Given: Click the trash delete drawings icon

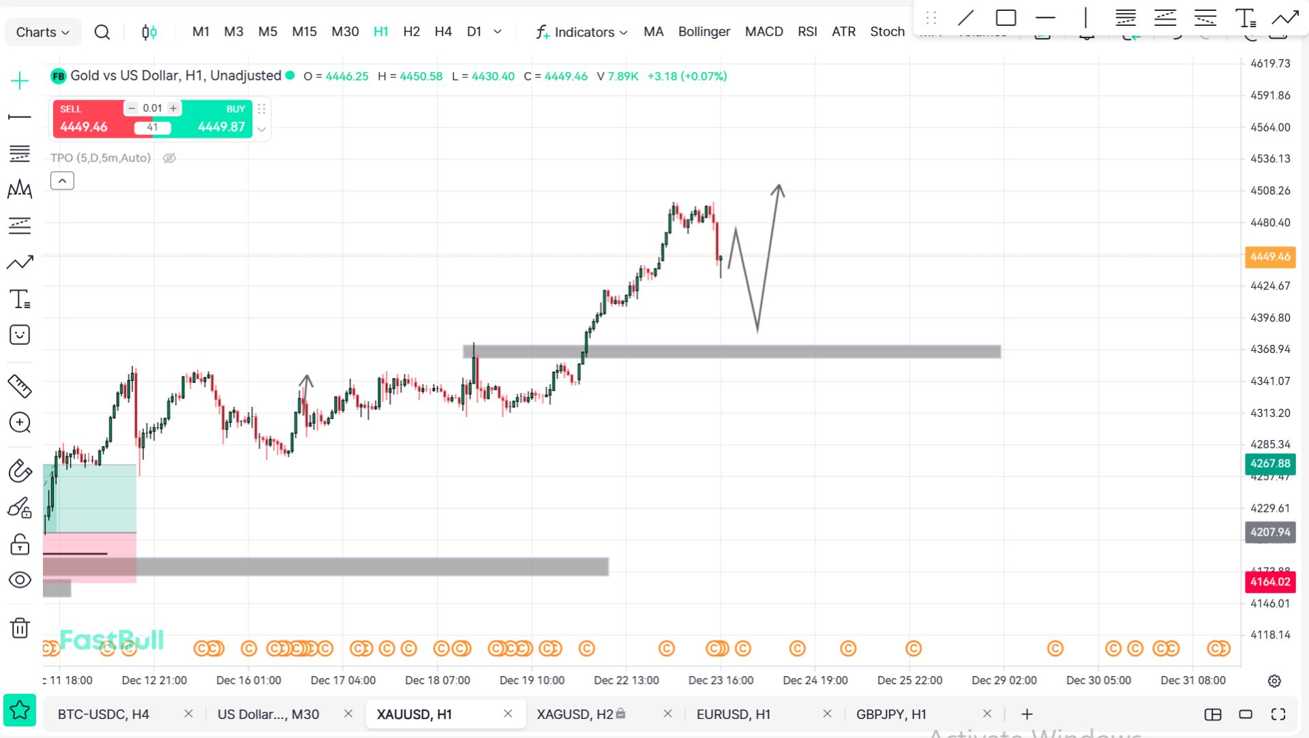Looking at the screenshot, I should (20, 628).
